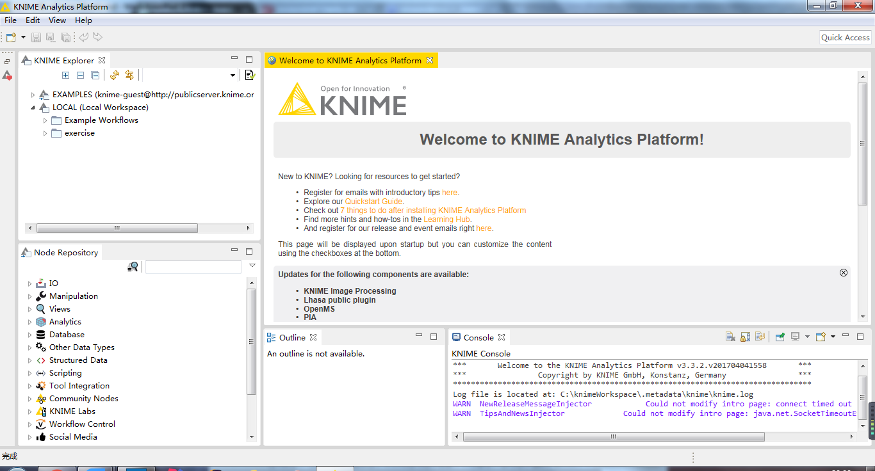Screen dimensions: 875x471
Task: Select the KNIME Labs category icon
Action: pos(41,411)
